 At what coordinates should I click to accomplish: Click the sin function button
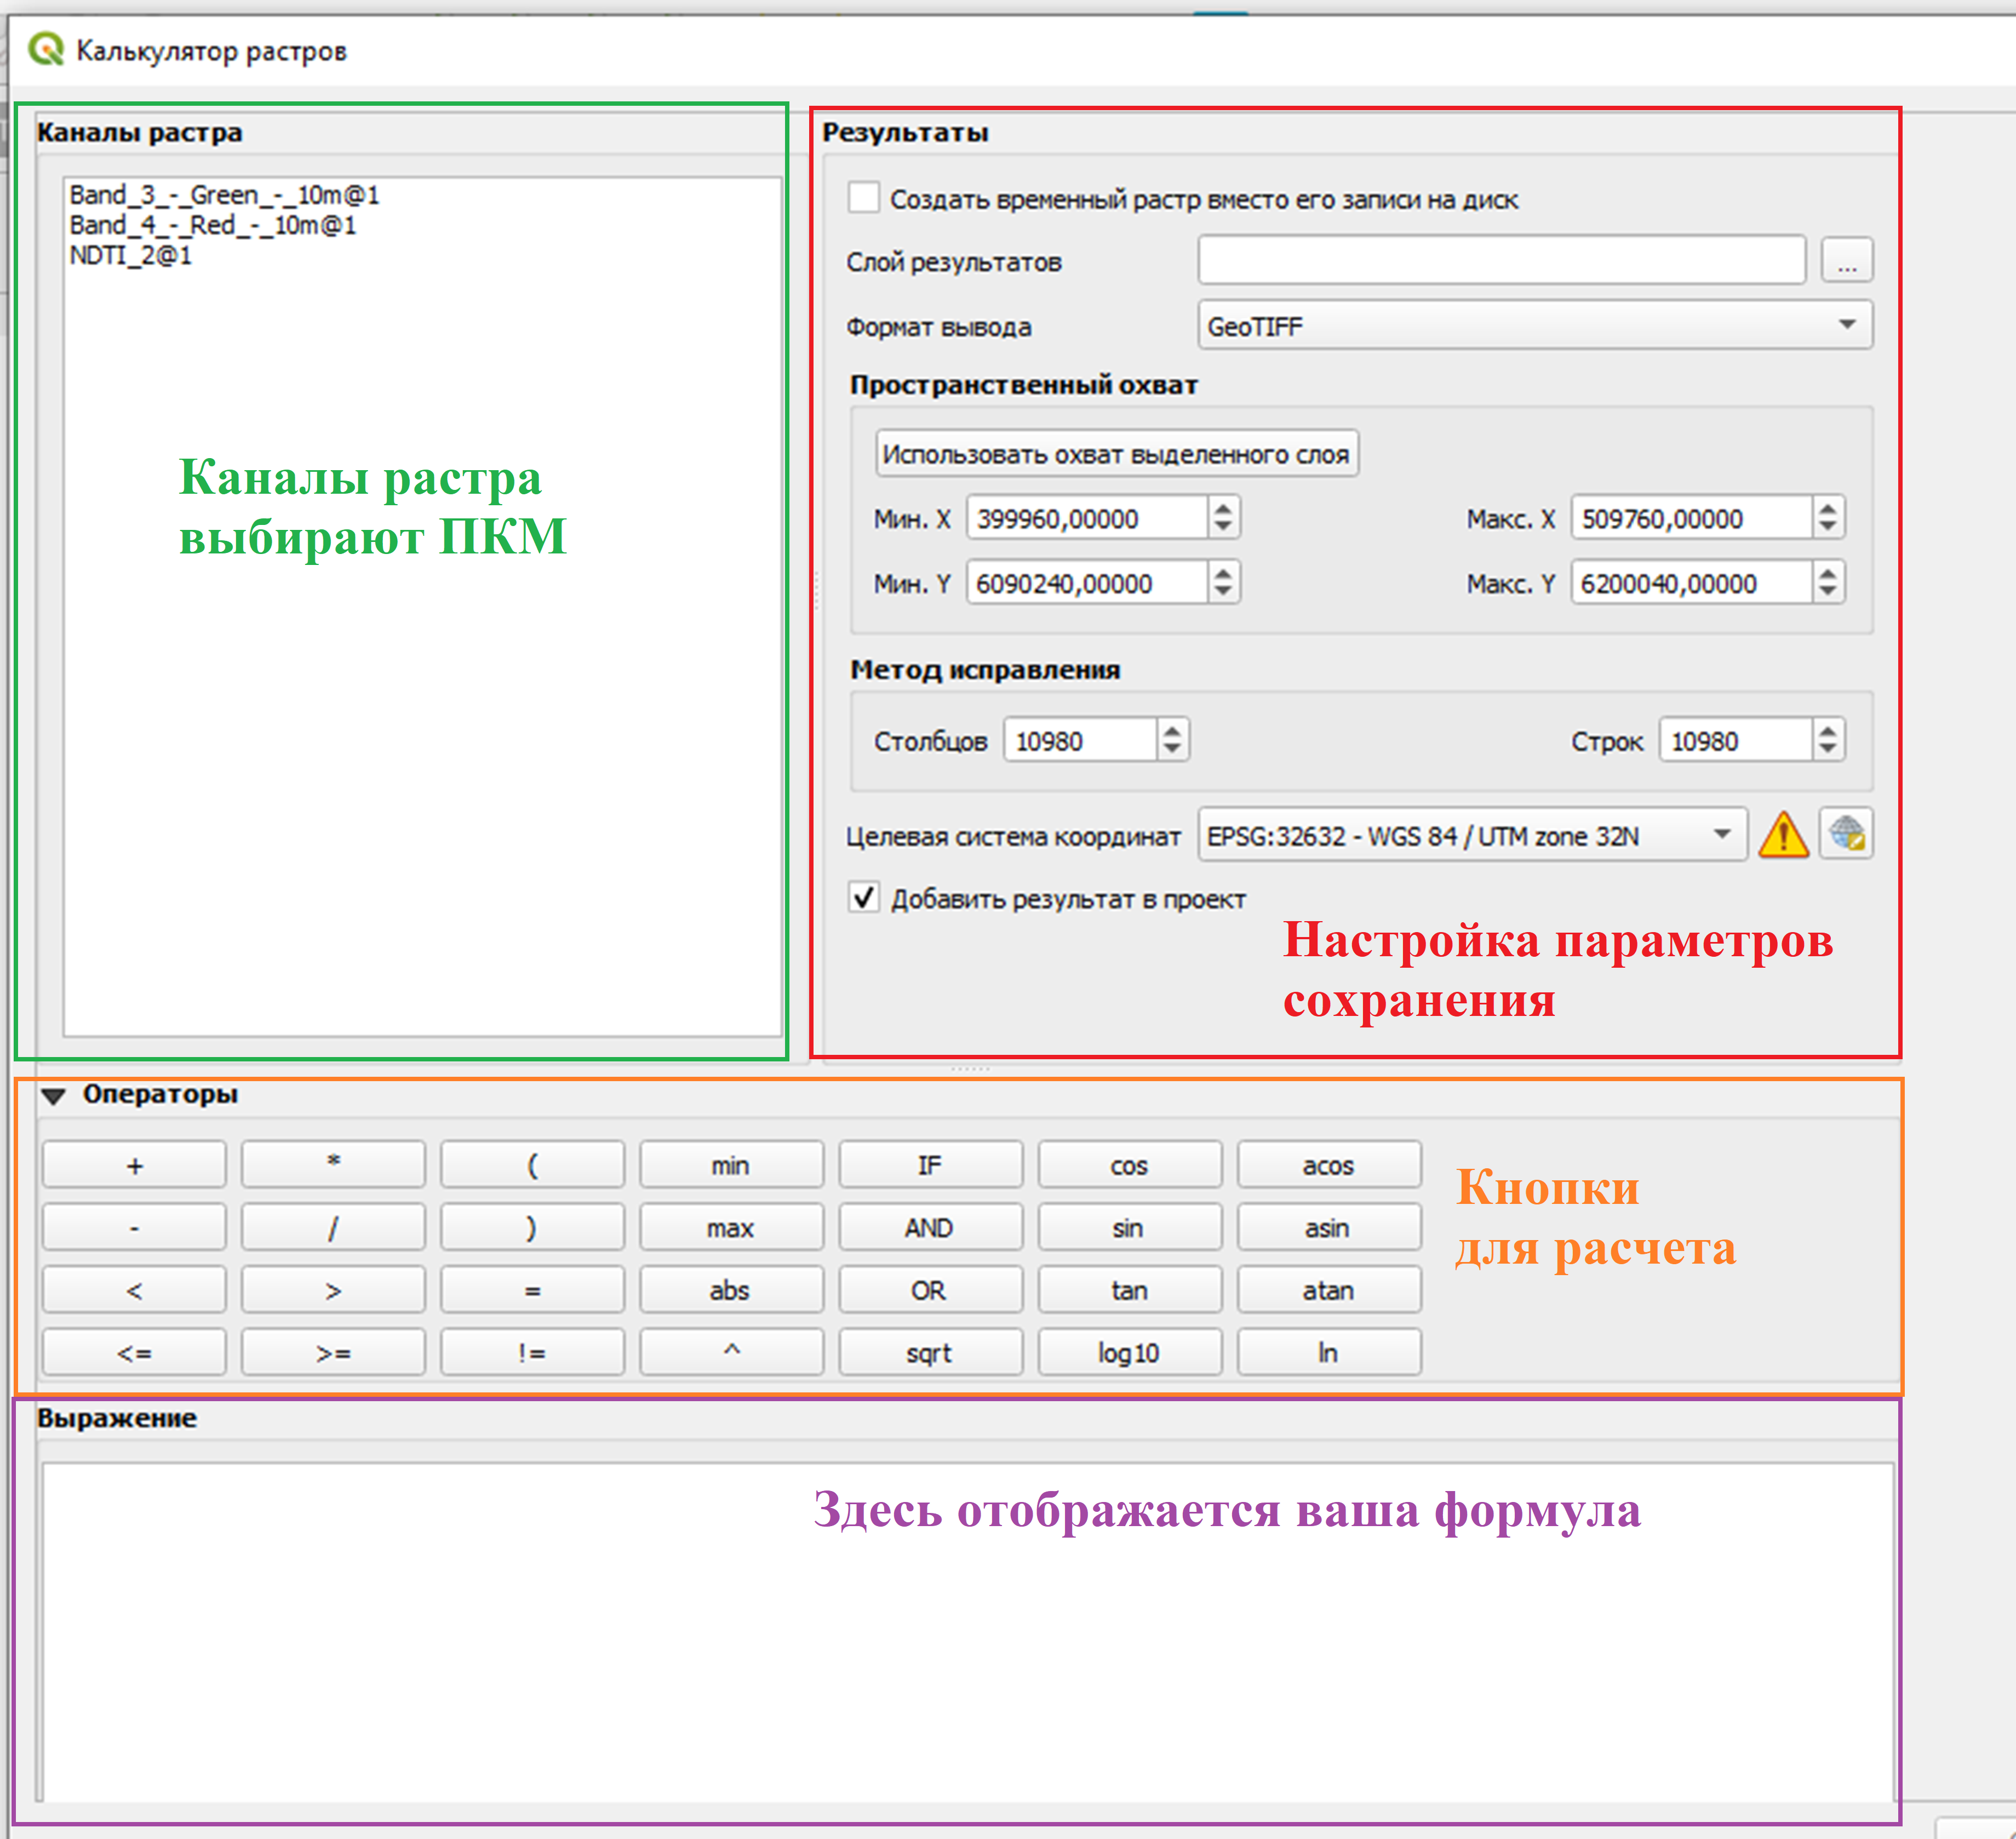[x=1129, y=1227]
